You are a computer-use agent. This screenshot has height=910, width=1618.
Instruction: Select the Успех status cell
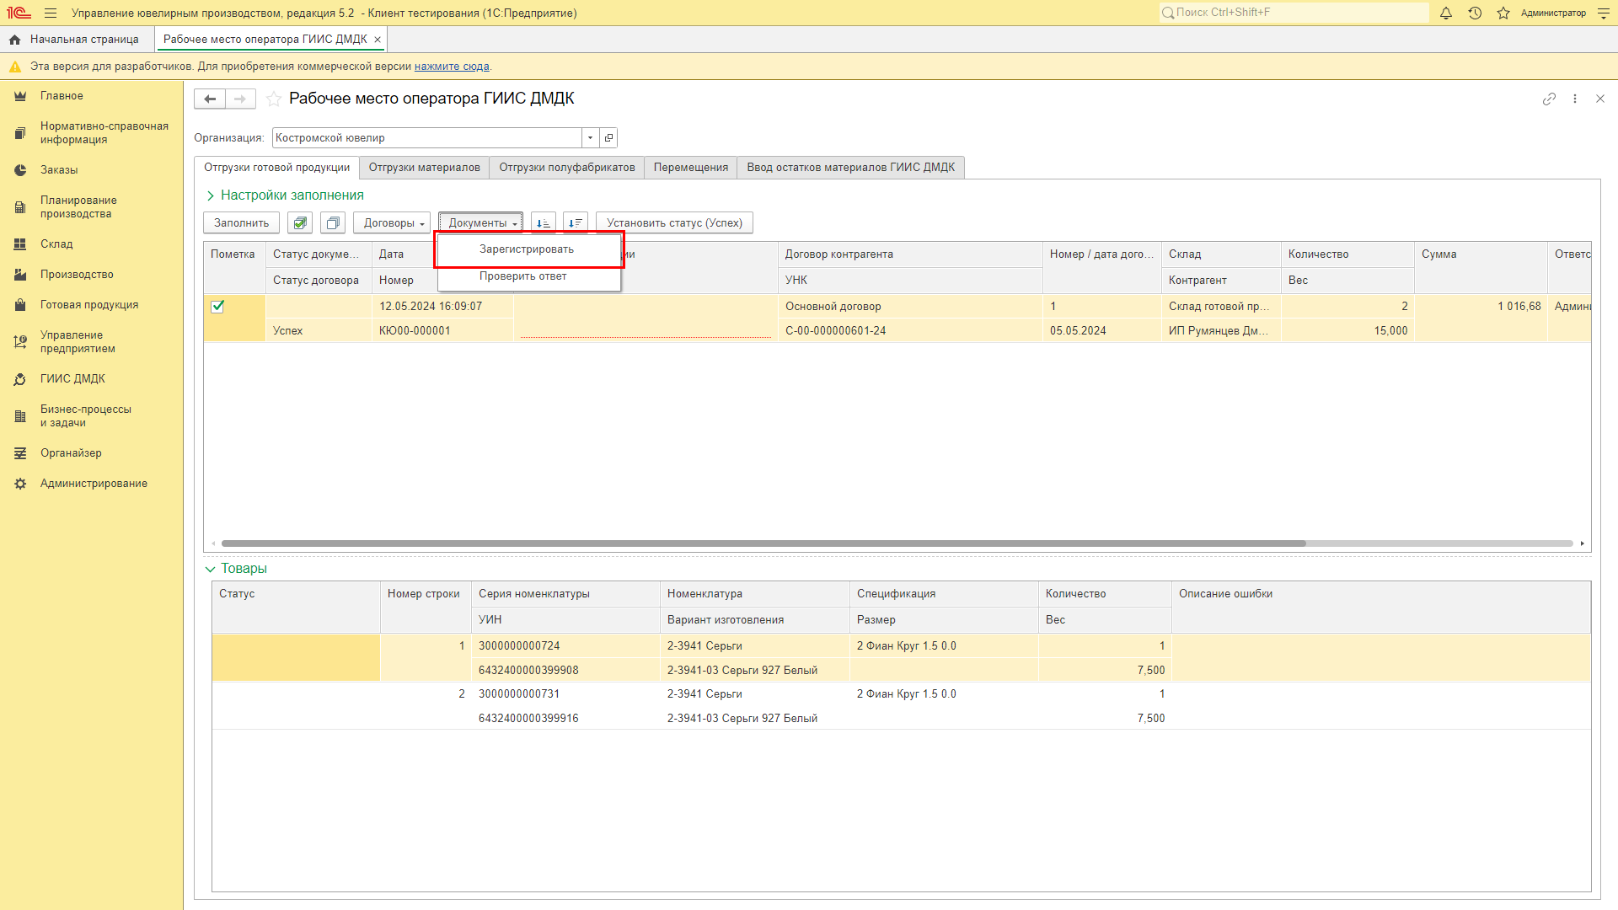click(319, 331)
